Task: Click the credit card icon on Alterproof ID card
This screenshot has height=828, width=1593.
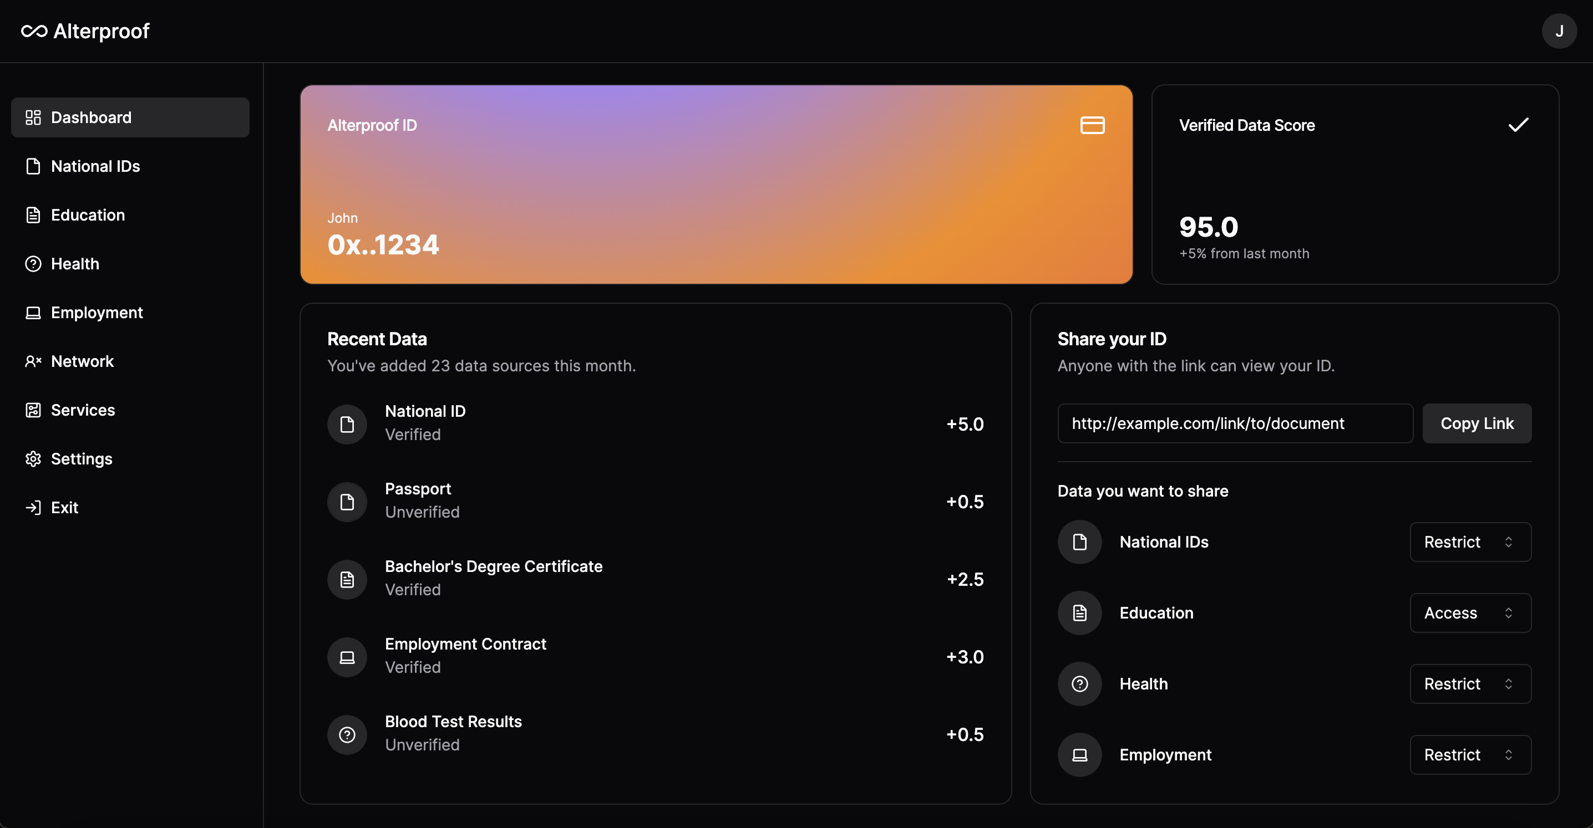Action: pyautogui.click(x=1092, y=125)
